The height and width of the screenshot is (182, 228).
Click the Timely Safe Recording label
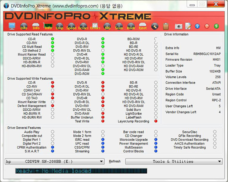(x=190, y=147)
